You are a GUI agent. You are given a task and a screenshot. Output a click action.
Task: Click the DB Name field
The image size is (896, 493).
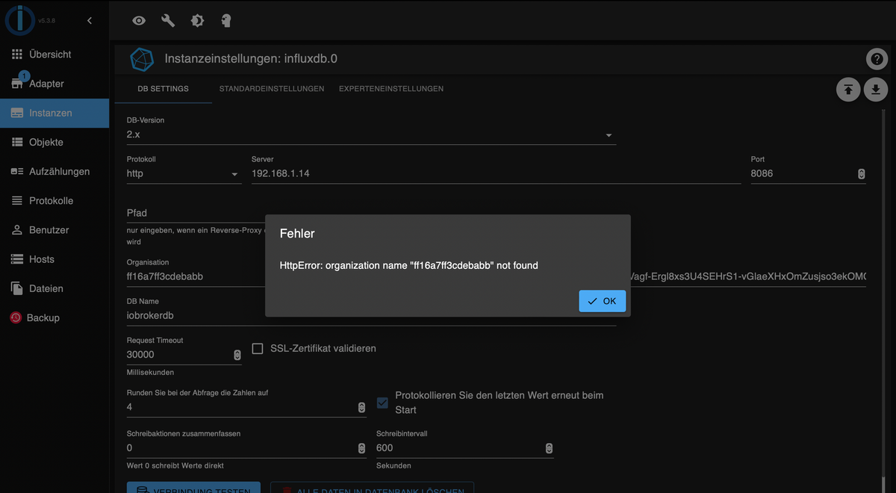point(371,315)
